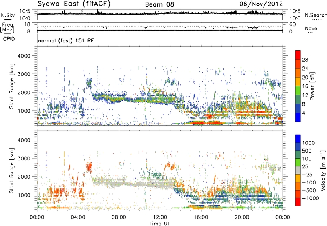Click the frequency trace panel

(x=160, y=28)
